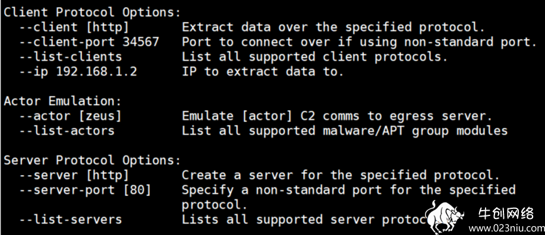Click the Chinese 牛创网络 watermark text
The height and width of the screenshot is (235, 545).
coord(506,214)
